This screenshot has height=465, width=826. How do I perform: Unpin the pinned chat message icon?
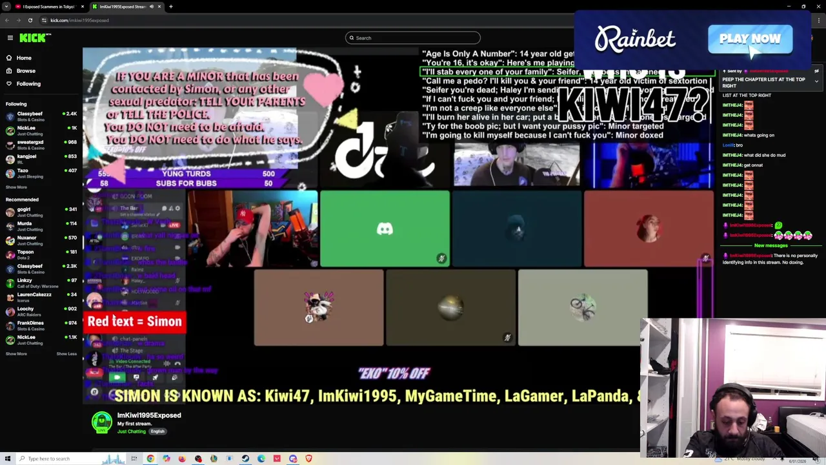click(x=816, y=71)
